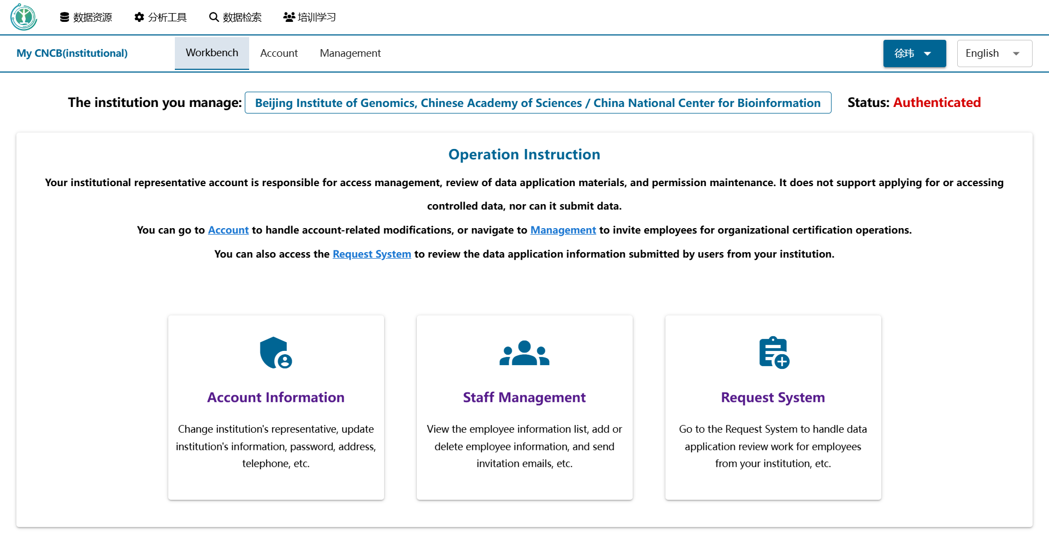Open the Request System card heading
Image resolution: width=1049 pixels, height=543 pixels.
[x=773, y=397]
